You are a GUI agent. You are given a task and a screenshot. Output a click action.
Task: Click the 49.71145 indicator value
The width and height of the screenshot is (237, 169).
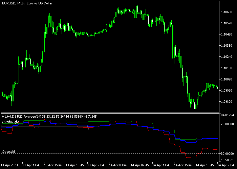[90, 117]
